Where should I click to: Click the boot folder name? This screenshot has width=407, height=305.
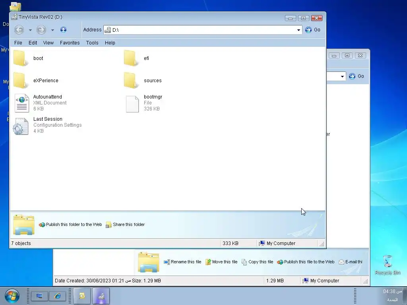[38, 58]
